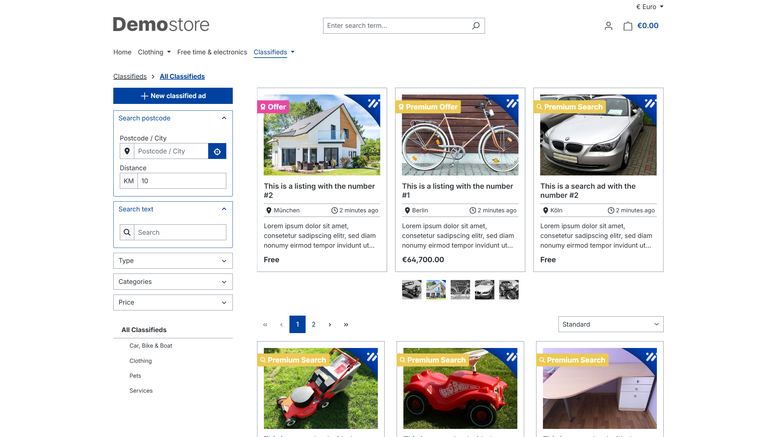Screen dimensions: 777x437
Task: Click New classified ad button
Action: click(173, 96)
